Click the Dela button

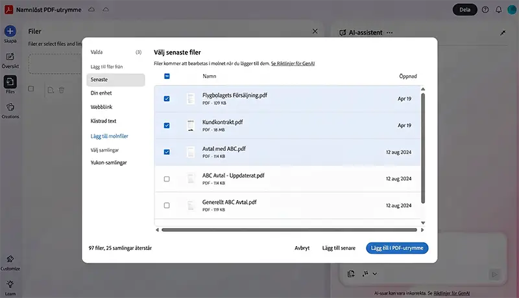tap(465, 10)
